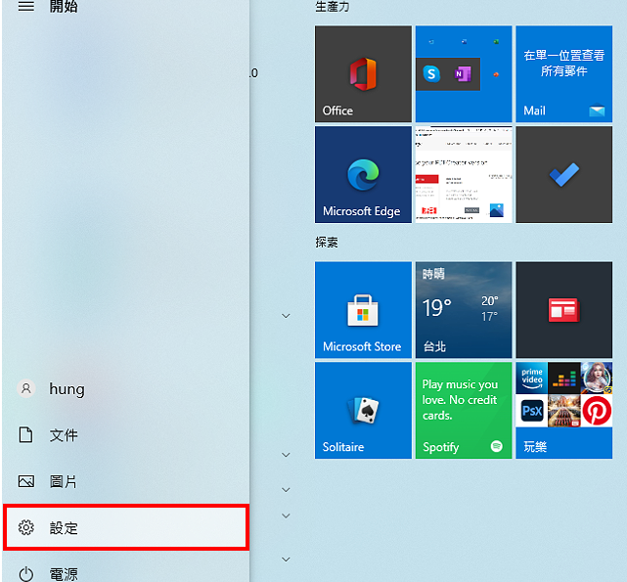Click the 開始 title text
This screenshot has height=582, width=627.
64,6
